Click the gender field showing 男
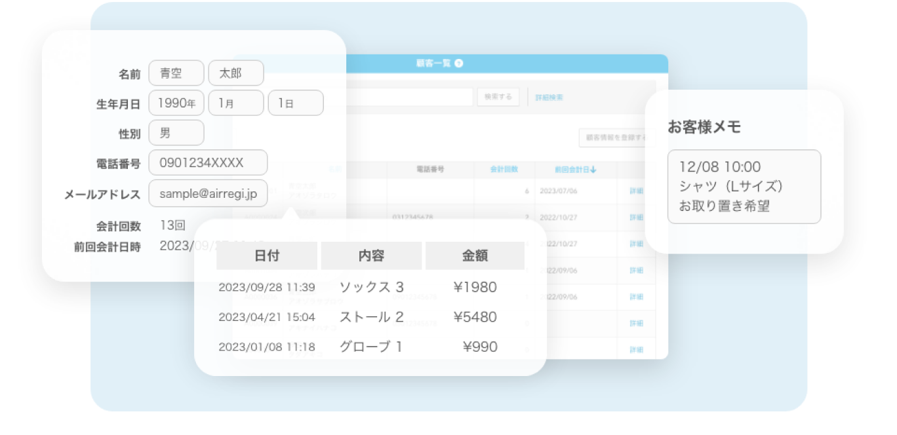 (176, 133)
